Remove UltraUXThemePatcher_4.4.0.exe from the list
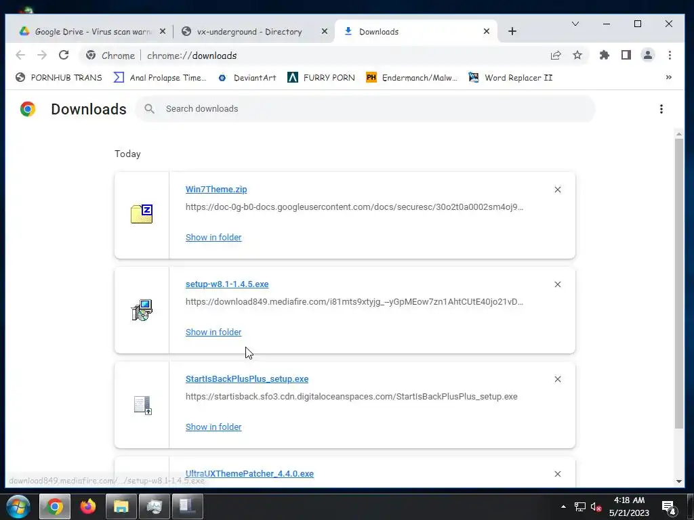 (558, 474)
